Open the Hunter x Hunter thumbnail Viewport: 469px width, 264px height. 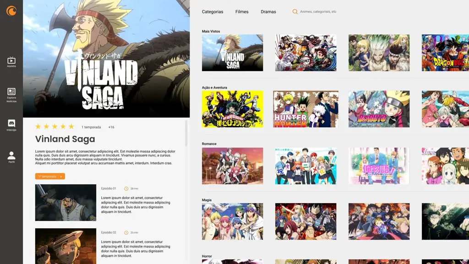coord(305,109)
